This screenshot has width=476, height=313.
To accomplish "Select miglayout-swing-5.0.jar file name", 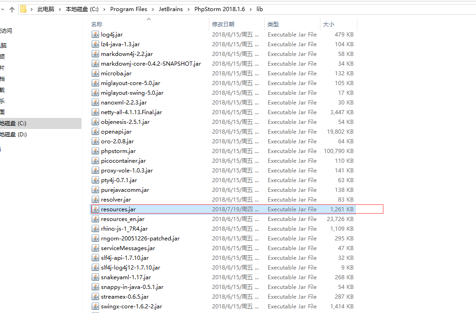I will 132,93.
